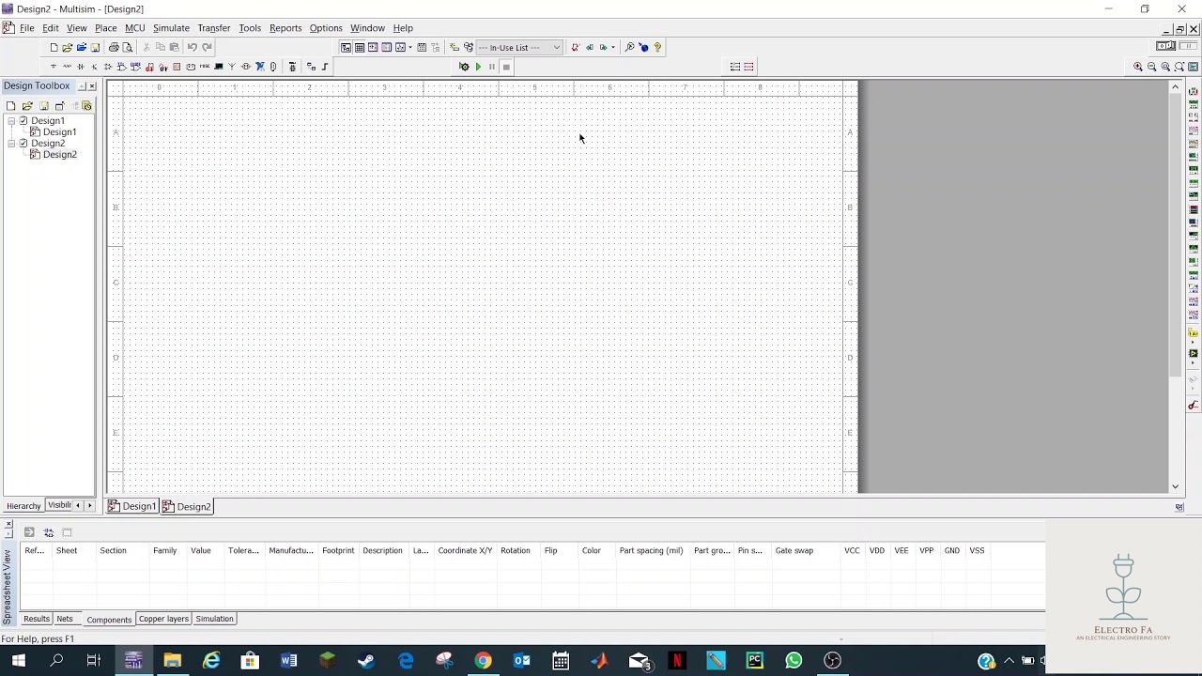Open the Copper layers spreadsheet tab

(163, 619)
